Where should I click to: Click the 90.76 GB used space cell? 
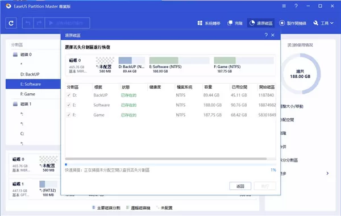239,105
